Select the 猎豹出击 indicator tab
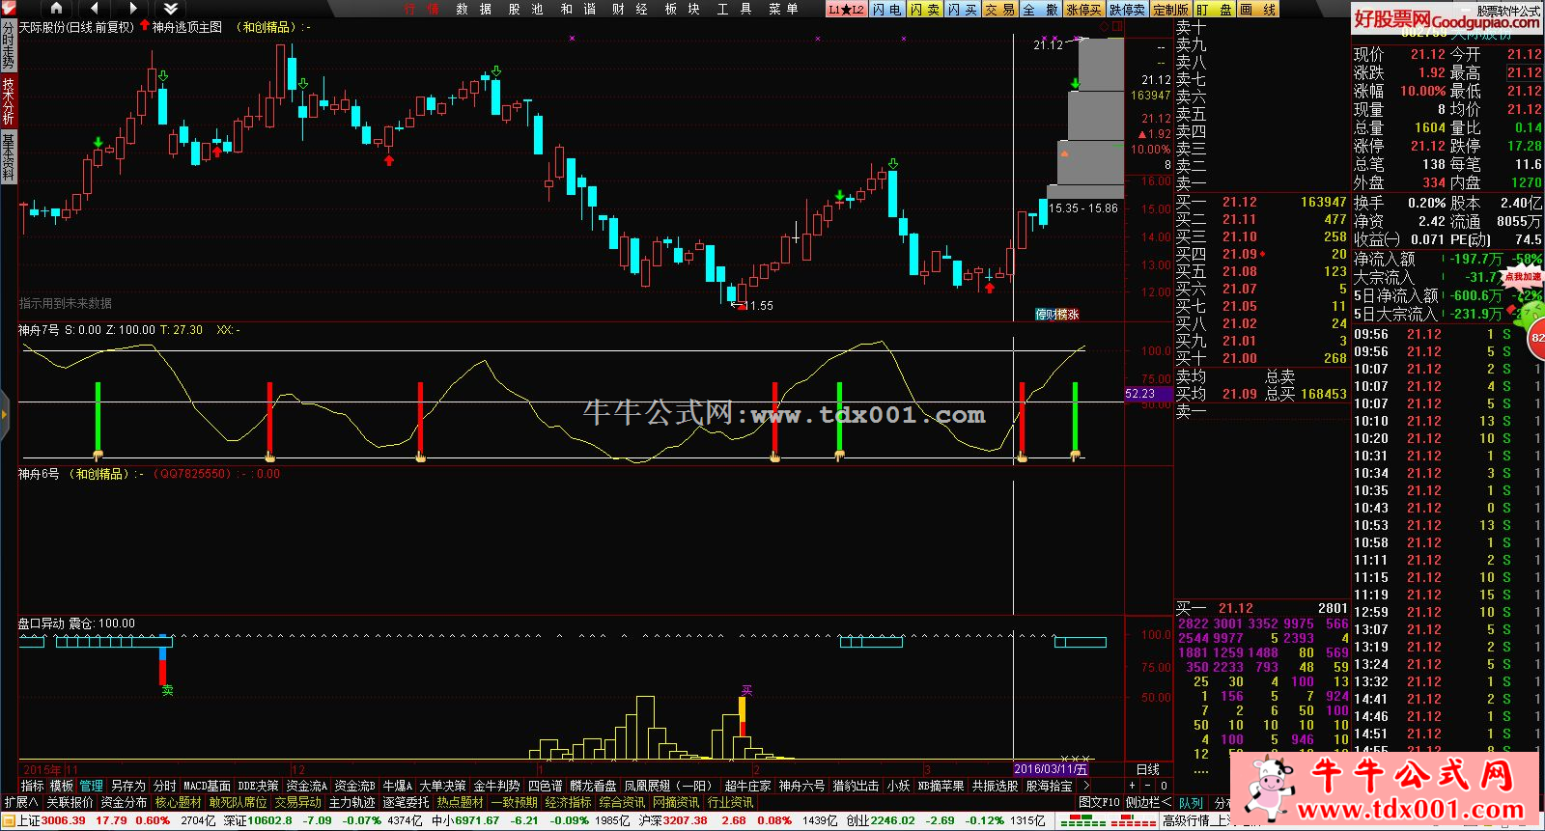Screen dimensions: 1545x831 coord(856,786)
